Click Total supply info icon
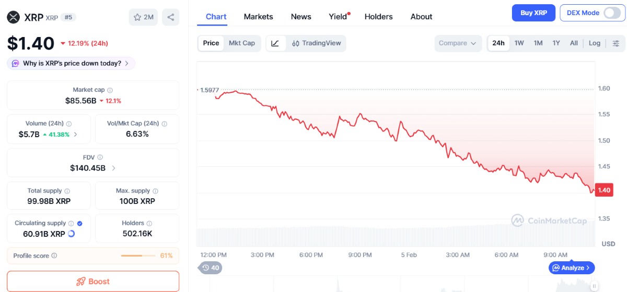The height and width of the screenshot is (292, 627). pyautogui.click(x=67, y=191)
